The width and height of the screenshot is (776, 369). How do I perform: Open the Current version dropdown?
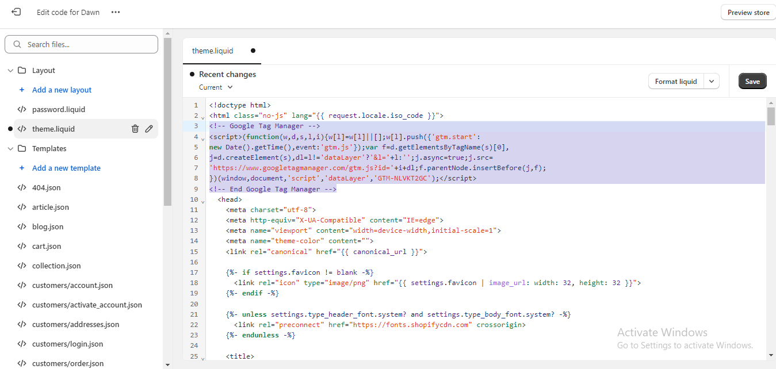tap(216, 87)
